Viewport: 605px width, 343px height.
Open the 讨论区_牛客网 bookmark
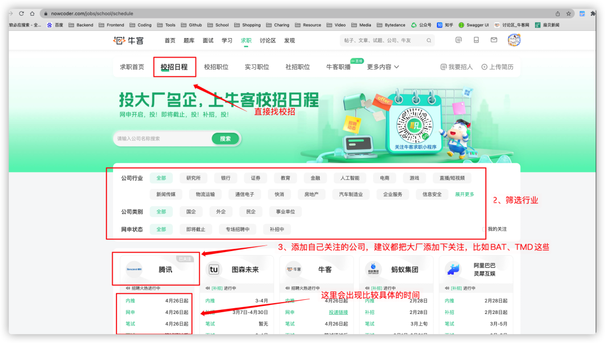(511, 25)
